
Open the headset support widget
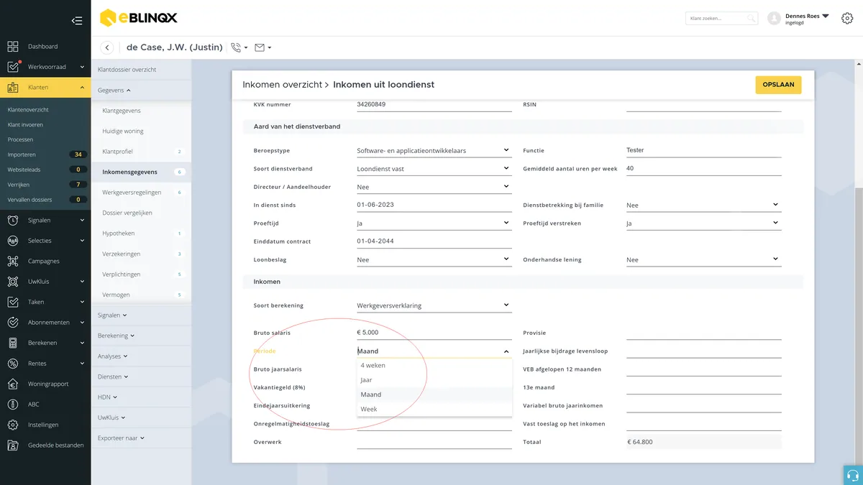[x=853, y=475]
